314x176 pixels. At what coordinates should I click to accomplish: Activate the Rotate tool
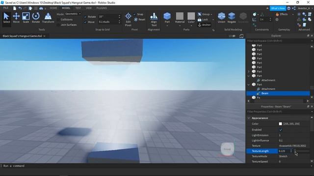click(x=36, y=18)
